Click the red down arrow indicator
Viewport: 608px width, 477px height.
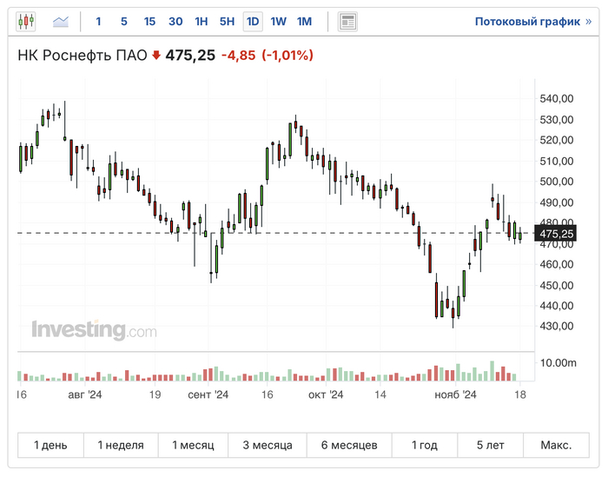click(156, 56)
